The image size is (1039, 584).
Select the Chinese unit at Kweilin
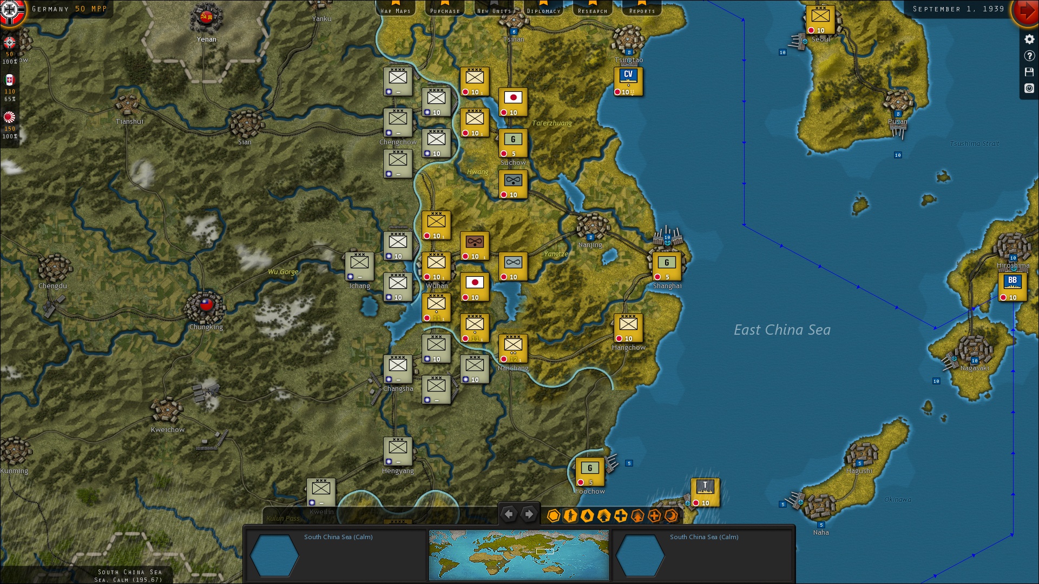(321, 493)
